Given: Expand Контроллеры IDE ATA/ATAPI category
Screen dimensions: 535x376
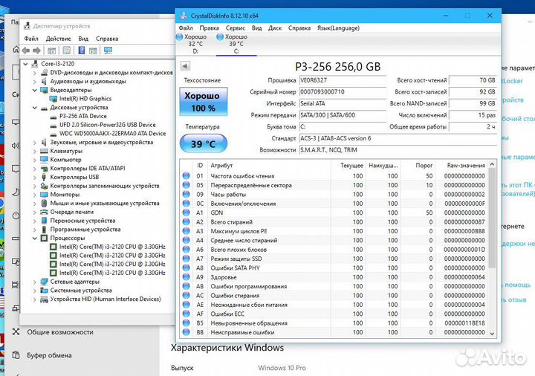Looking at the screenshot, I should pos(34,169).
